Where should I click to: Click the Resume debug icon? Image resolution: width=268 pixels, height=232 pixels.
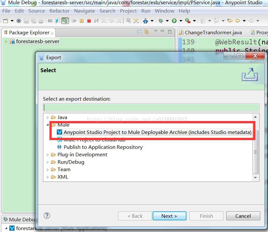pyautogui.click(x=74, y=21)
